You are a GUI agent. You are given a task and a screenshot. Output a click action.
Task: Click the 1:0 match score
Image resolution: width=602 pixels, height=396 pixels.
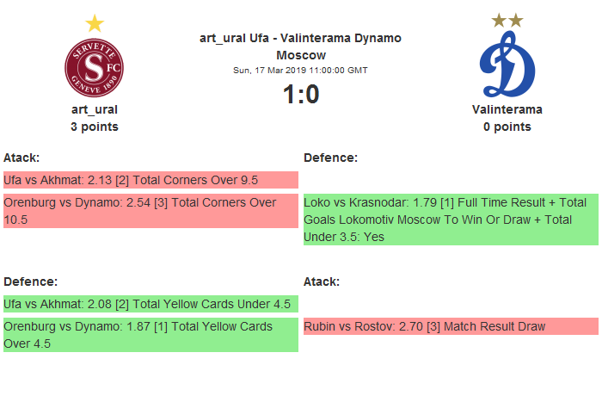pyautogui.click(x=301, y=94)
